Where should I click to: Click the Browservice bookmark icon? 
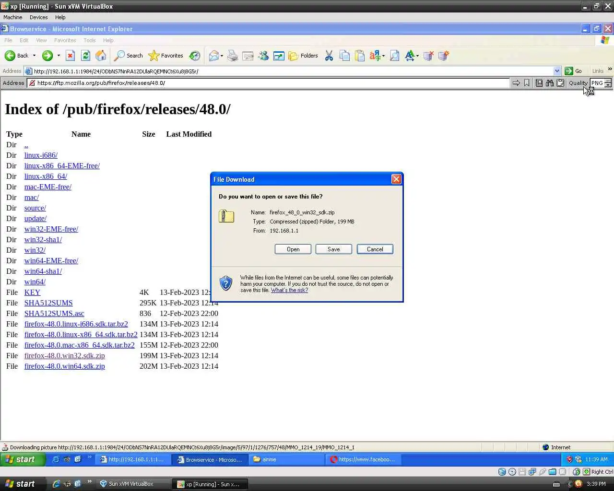527,83
